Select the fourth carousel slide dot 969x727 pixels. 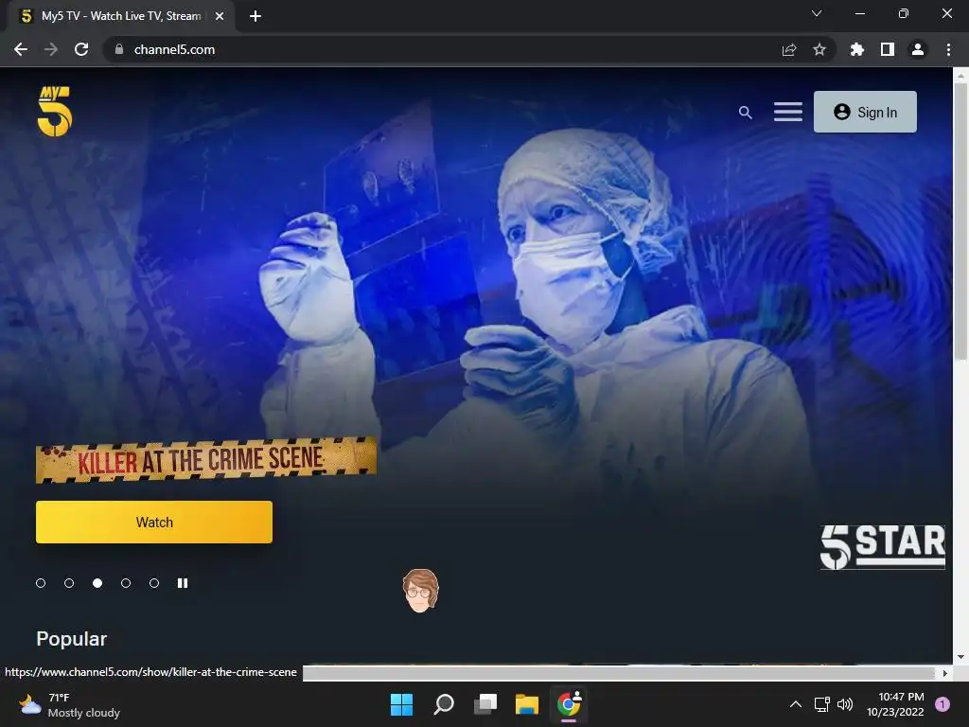click(x=126, y=583)
